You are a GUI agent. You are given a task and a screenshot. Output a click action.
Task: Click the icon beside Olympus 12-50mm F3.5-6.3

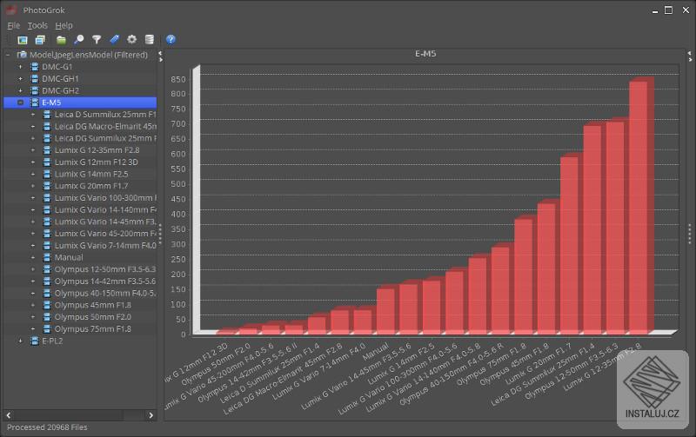tap(47, 269)
